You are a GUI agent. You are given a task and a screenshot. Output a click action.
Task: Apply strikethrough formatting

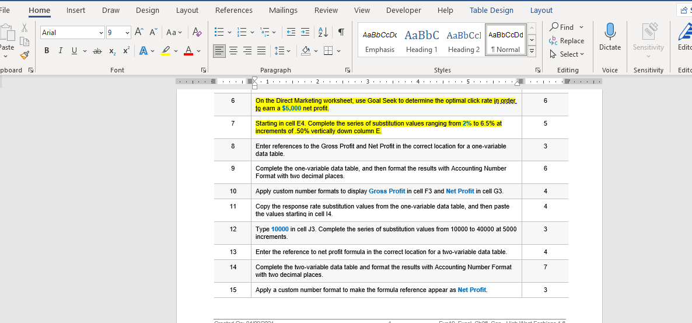[x=97, y=51]
